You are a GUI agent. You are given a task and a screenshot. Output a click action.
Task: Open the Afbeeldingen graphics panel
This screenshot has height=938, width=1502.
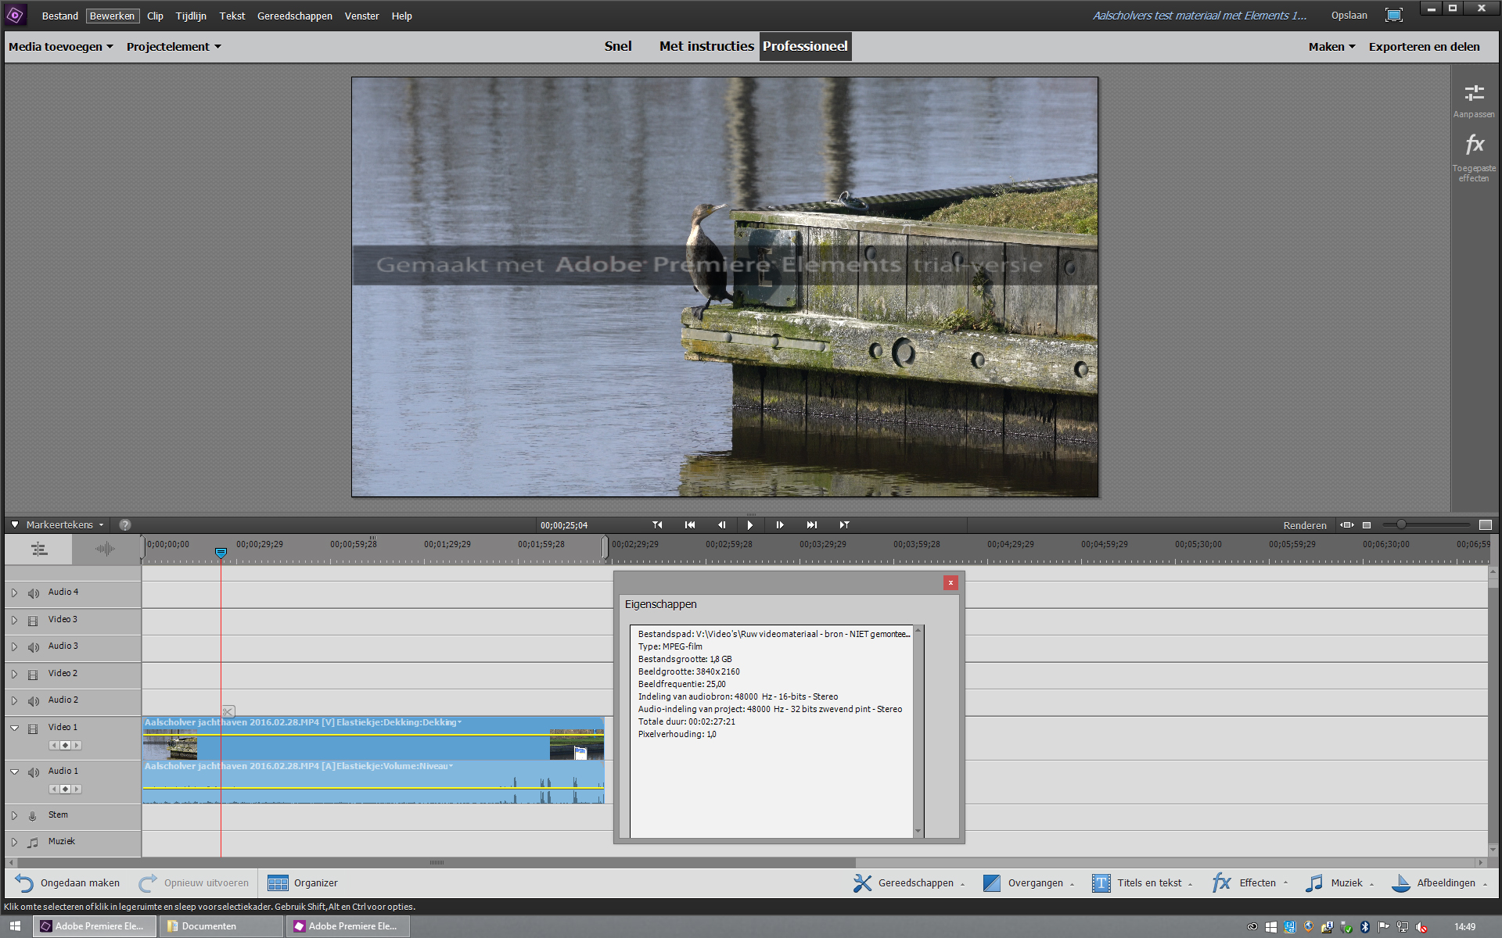click(x=1439, y=883)
